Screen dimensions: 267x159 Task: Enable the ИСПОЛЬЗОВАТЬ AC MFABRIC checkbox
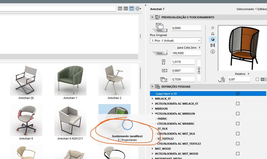(238, 124)
